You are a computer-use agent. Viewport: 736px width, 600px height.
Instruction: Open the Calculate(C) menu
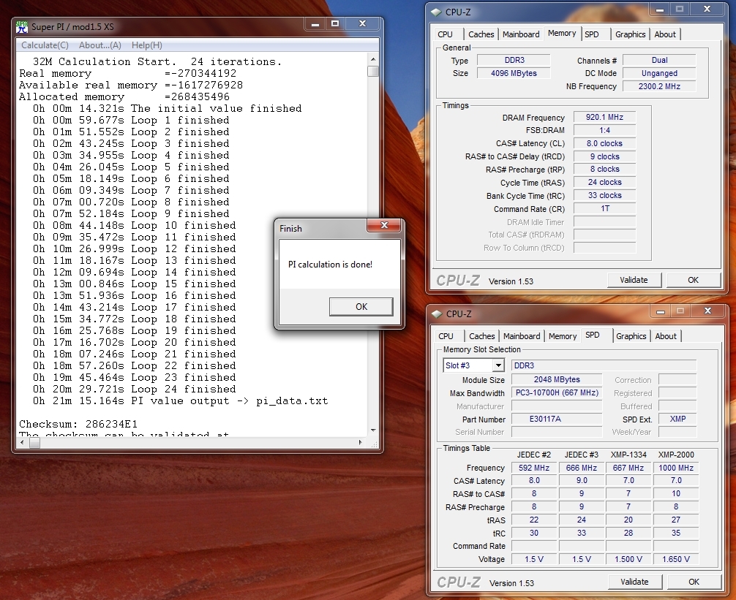click(45, 45)
